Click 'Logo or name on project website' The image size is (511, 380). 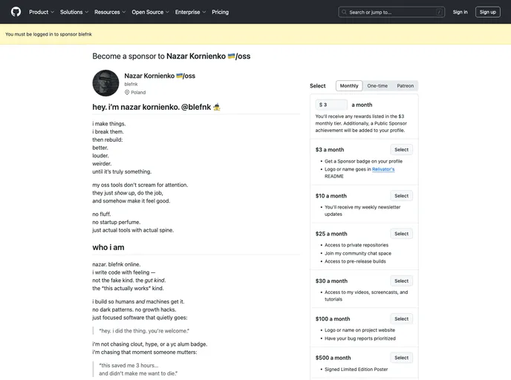(359, 330)
